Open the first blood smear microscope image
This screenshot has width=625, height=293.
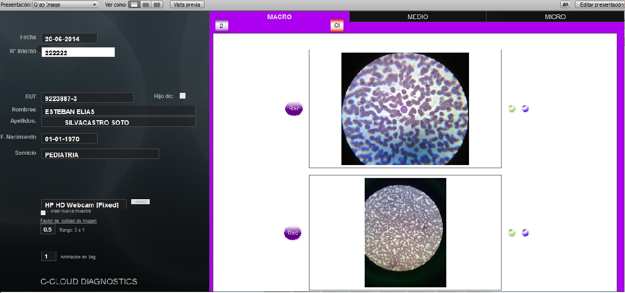405,109
